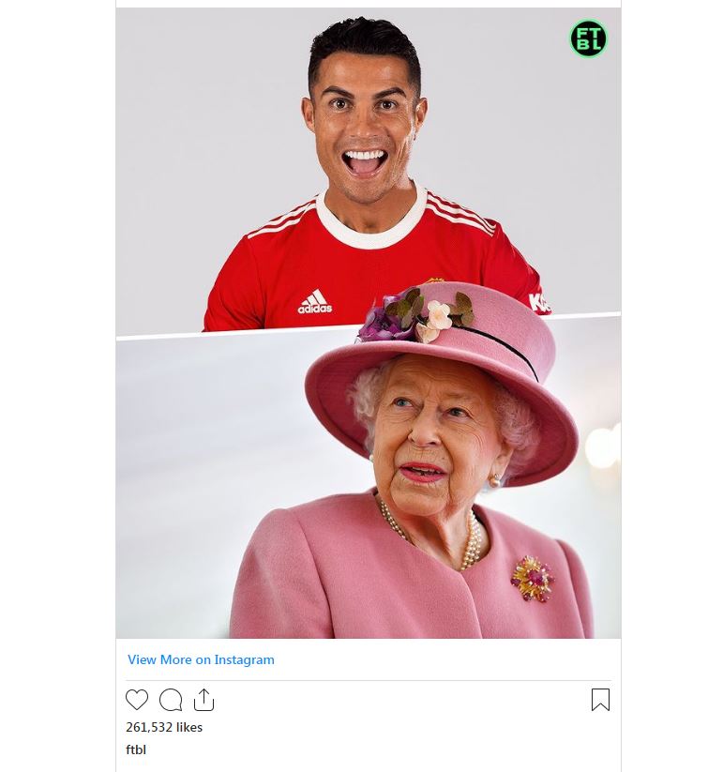Click the grey line above the action icons
The height and width of the screenshot is (772, 708).
click(369, 680)
